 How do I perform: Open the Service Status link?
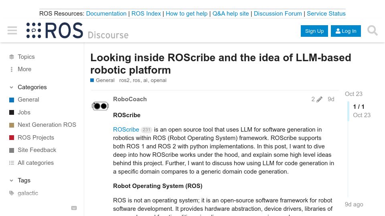[326, 14]
